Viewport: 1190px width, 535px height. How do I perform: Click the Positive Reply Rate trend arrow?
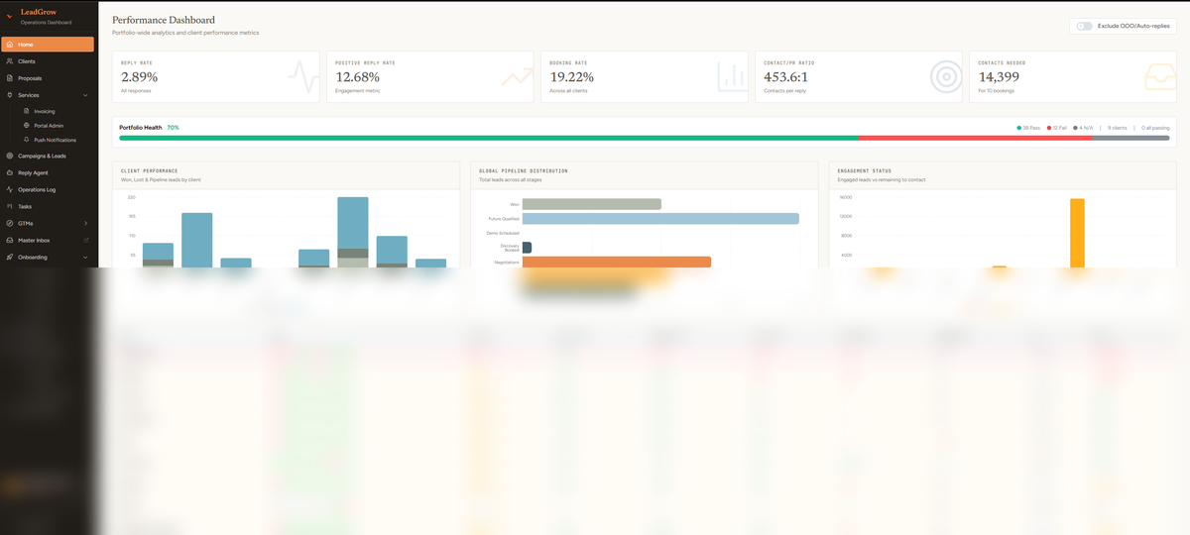click(x=517, y=75)
